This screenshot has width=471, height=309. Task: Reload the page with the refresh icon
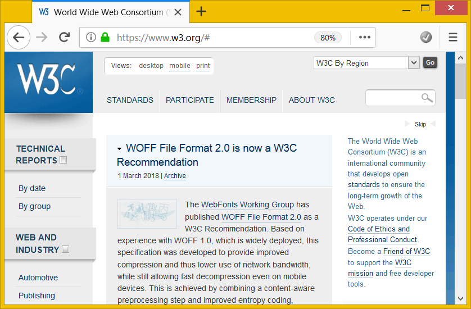click(64, 38)
